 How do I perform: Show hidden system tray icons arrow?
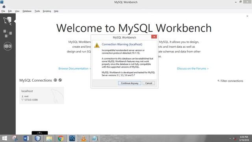pos(230,138)
